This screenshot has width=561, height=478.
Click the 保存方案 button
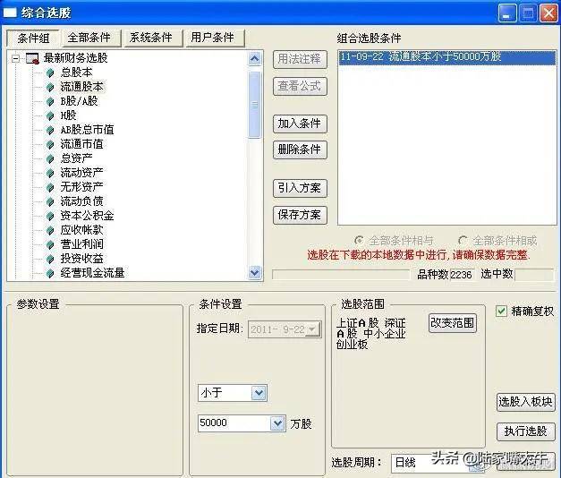point(300,215)
